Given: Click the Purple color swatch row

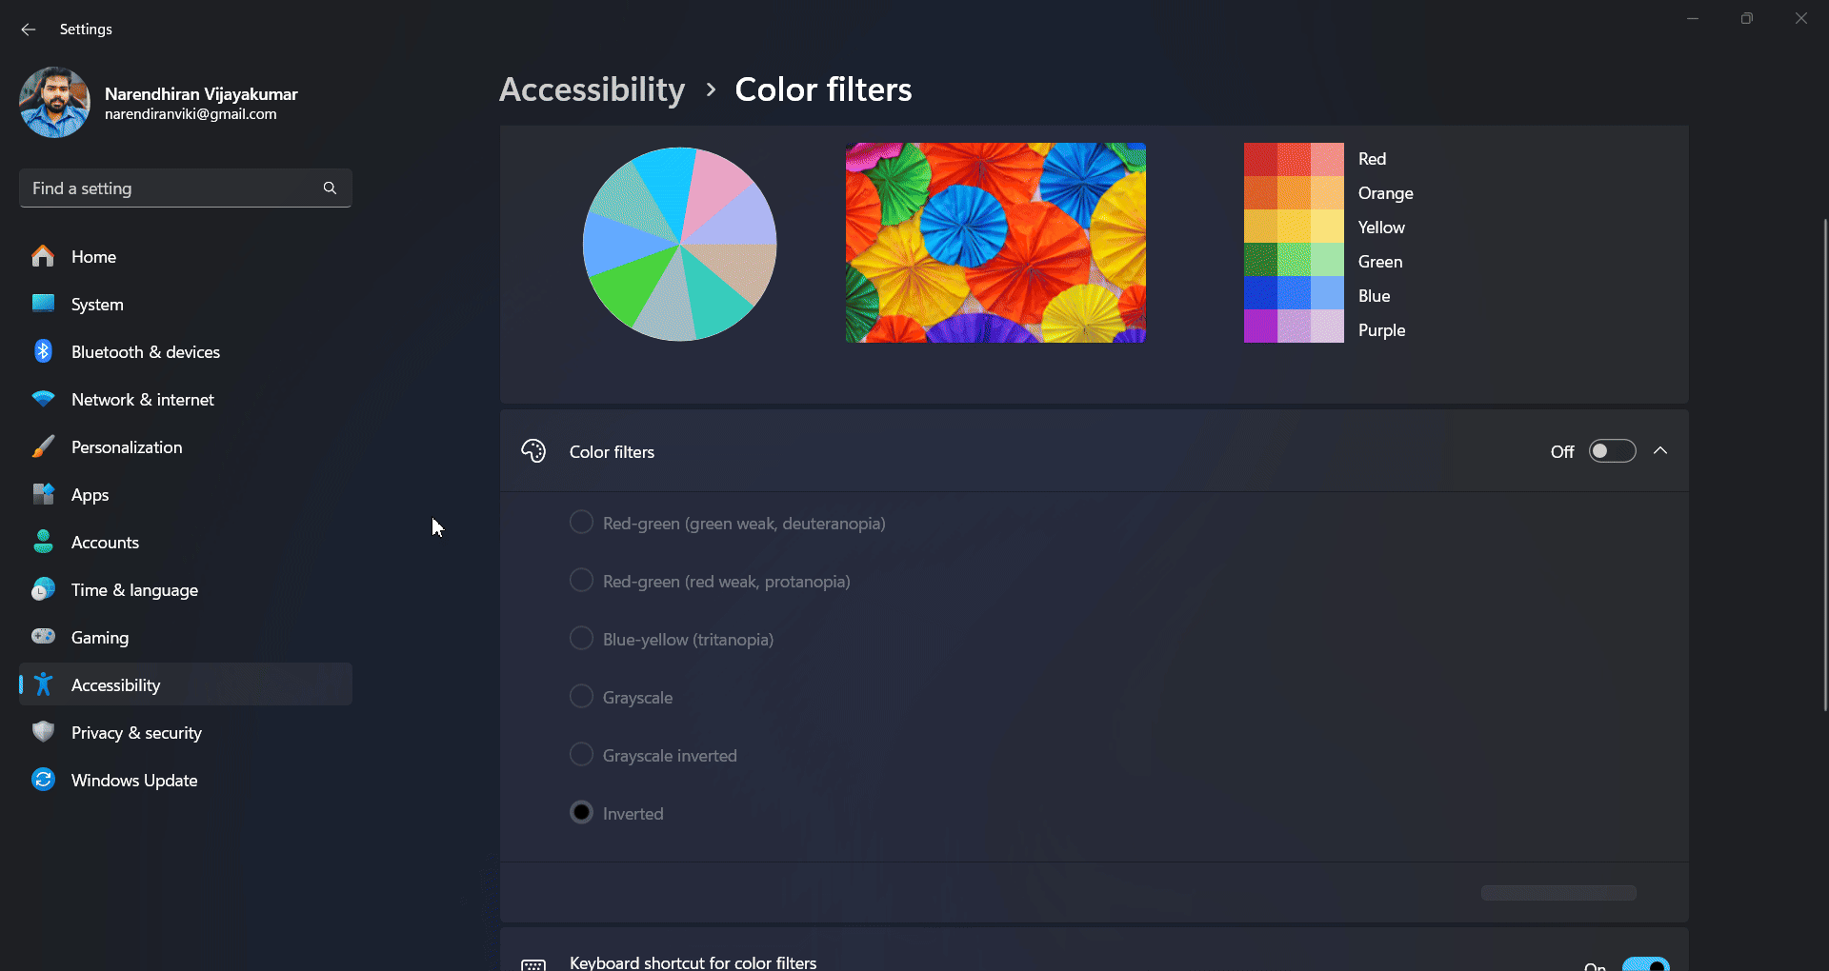Looking at the screenshot, I should [x=1324, y=329].
